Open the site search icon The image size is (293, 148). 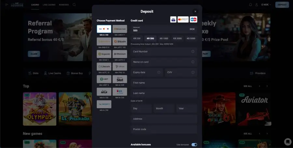tap(74, 5)
